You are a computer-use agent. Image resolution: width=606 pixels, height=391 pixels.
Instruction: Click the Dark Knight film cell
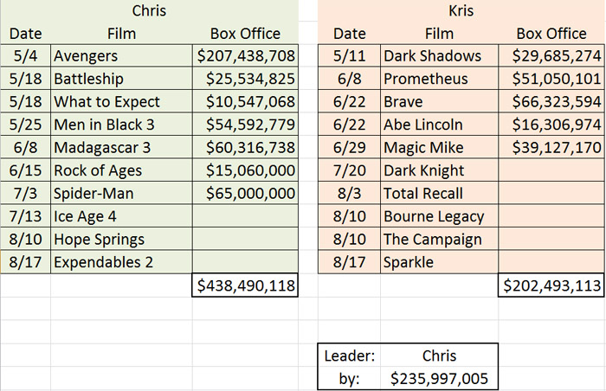pos(439,170)
